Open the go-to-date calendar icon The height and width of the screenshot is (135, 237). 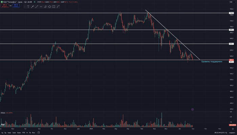coord(39,133)
